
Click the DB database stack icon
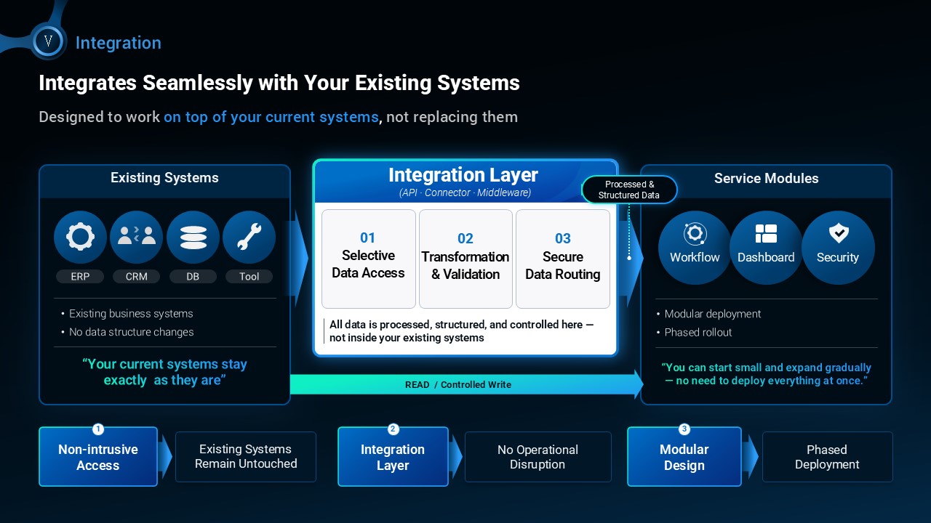click(x=193, y=238)
